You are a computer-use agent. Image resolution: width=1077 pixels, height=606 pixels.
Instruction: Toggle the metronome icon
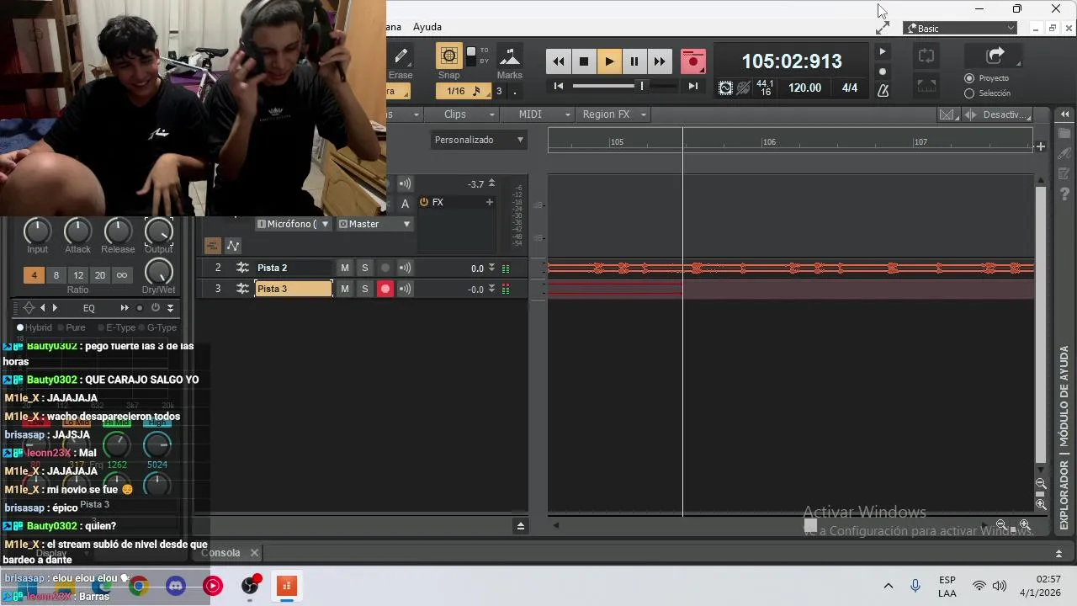click(883, 90)
